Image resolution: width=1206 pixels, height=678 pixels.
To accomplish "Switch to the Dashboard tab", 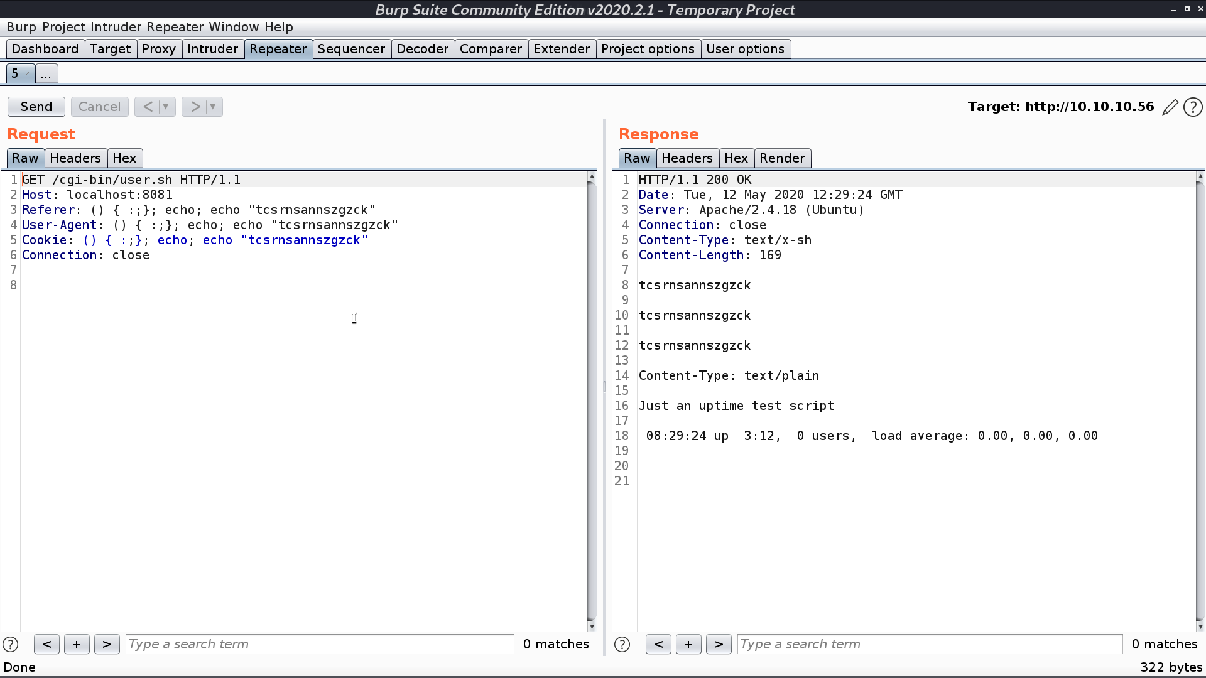I will click(x=45, y=49).
